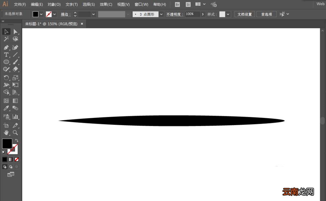Set paint mode to Gradient
Image resolution: width=326 pixels, height=201 pixels.
[11, 159]
